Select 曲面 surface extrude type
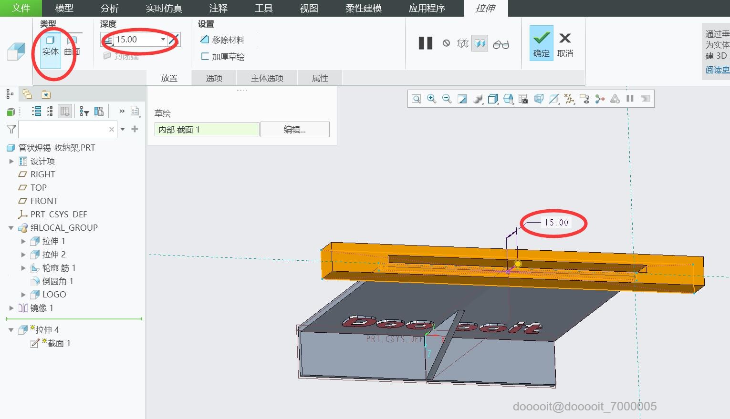The height and width of the screenshot is (419, 730). tap(72, 46)
